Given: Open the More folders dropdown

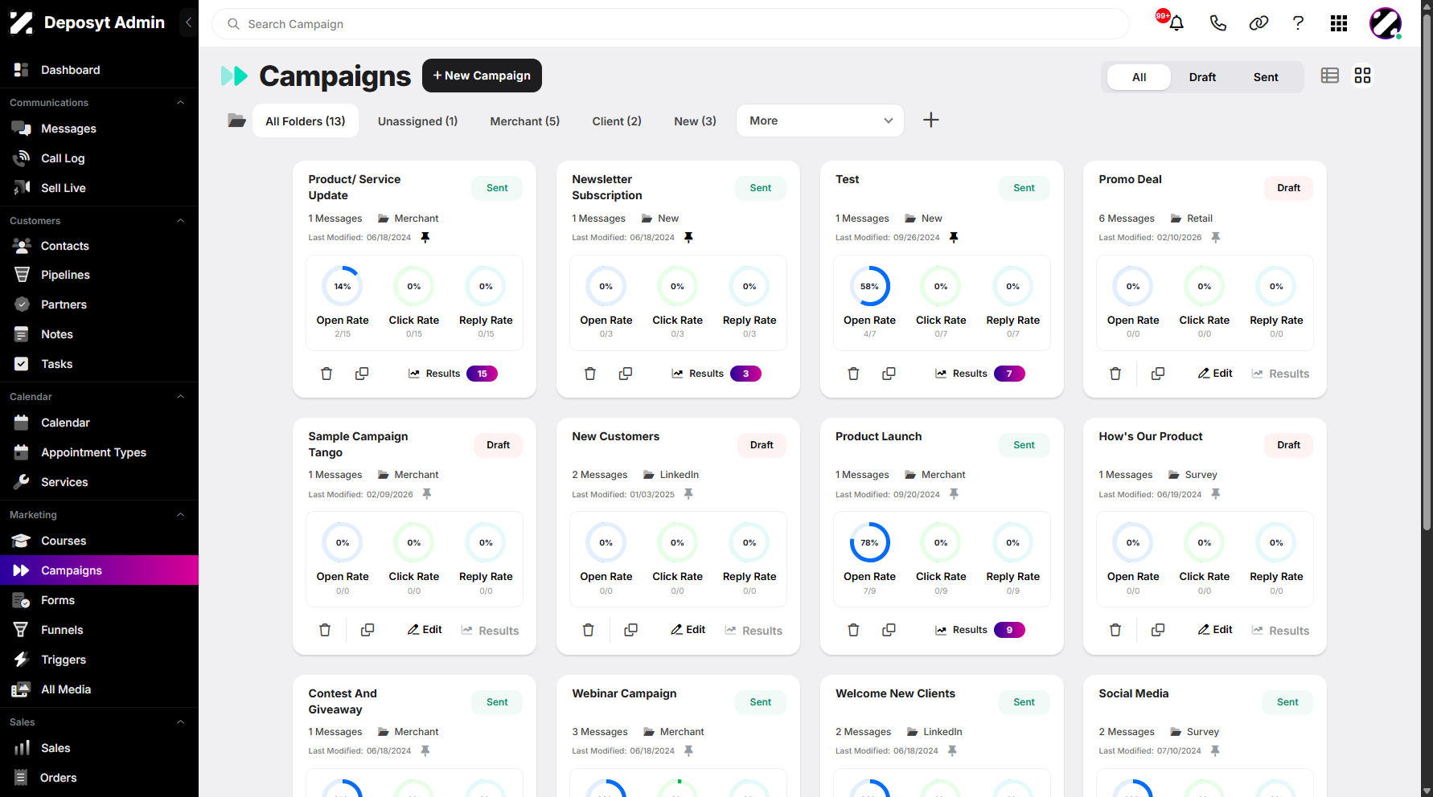Looking at the screenshot, I should point(820,121).
